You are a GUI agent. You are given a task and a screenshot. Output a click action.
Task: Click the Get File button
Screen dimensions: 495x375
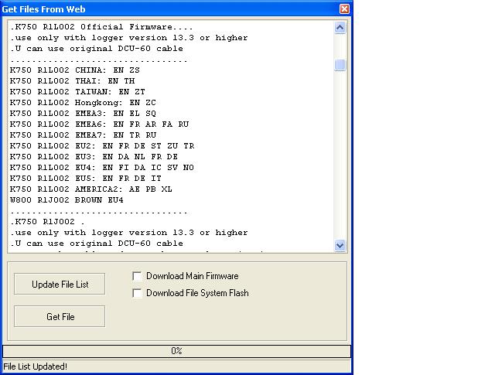coord(60,316)
